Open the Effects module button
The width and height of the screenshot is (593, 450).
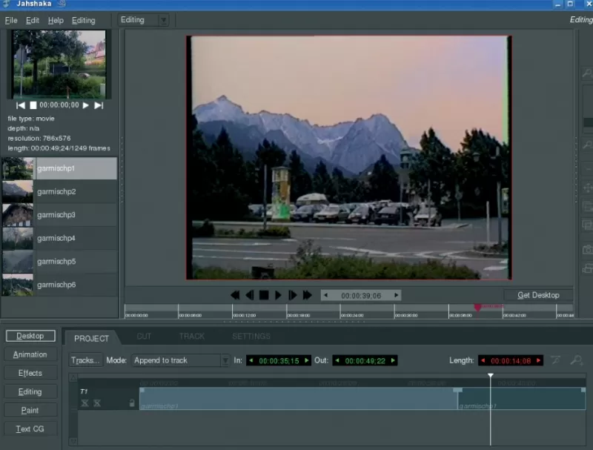point(30,373)
